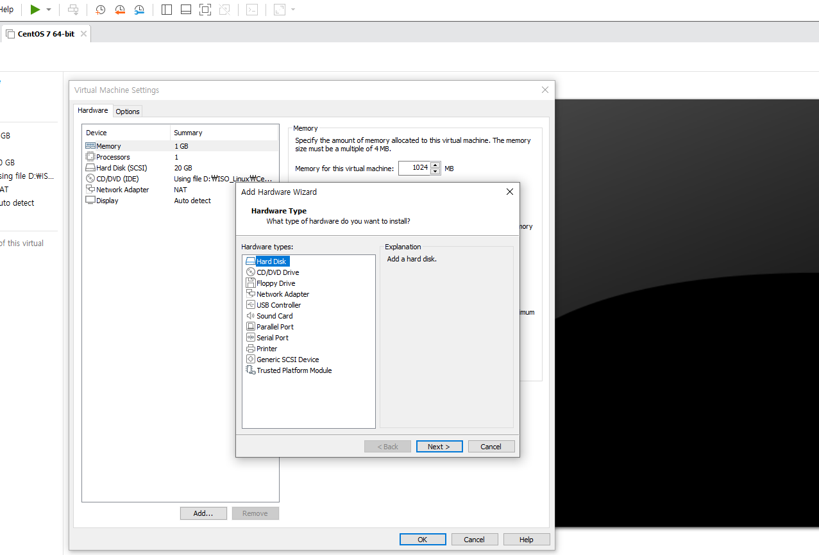Click the Auto detect display summary

click(192, 201)
